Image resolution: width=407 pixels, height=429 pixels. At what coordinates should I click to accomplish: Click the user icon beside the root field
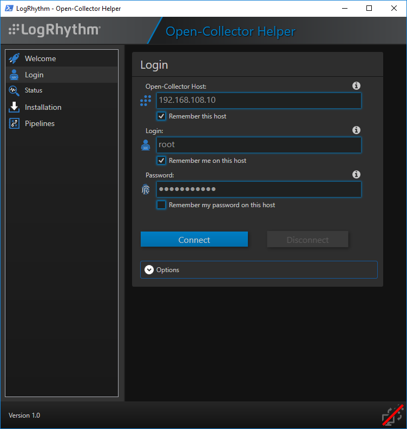[x=146, y=145]
